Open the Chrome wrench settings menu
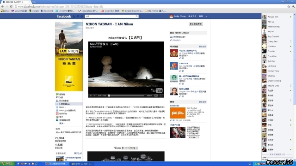296x166 pixels. 293,6
